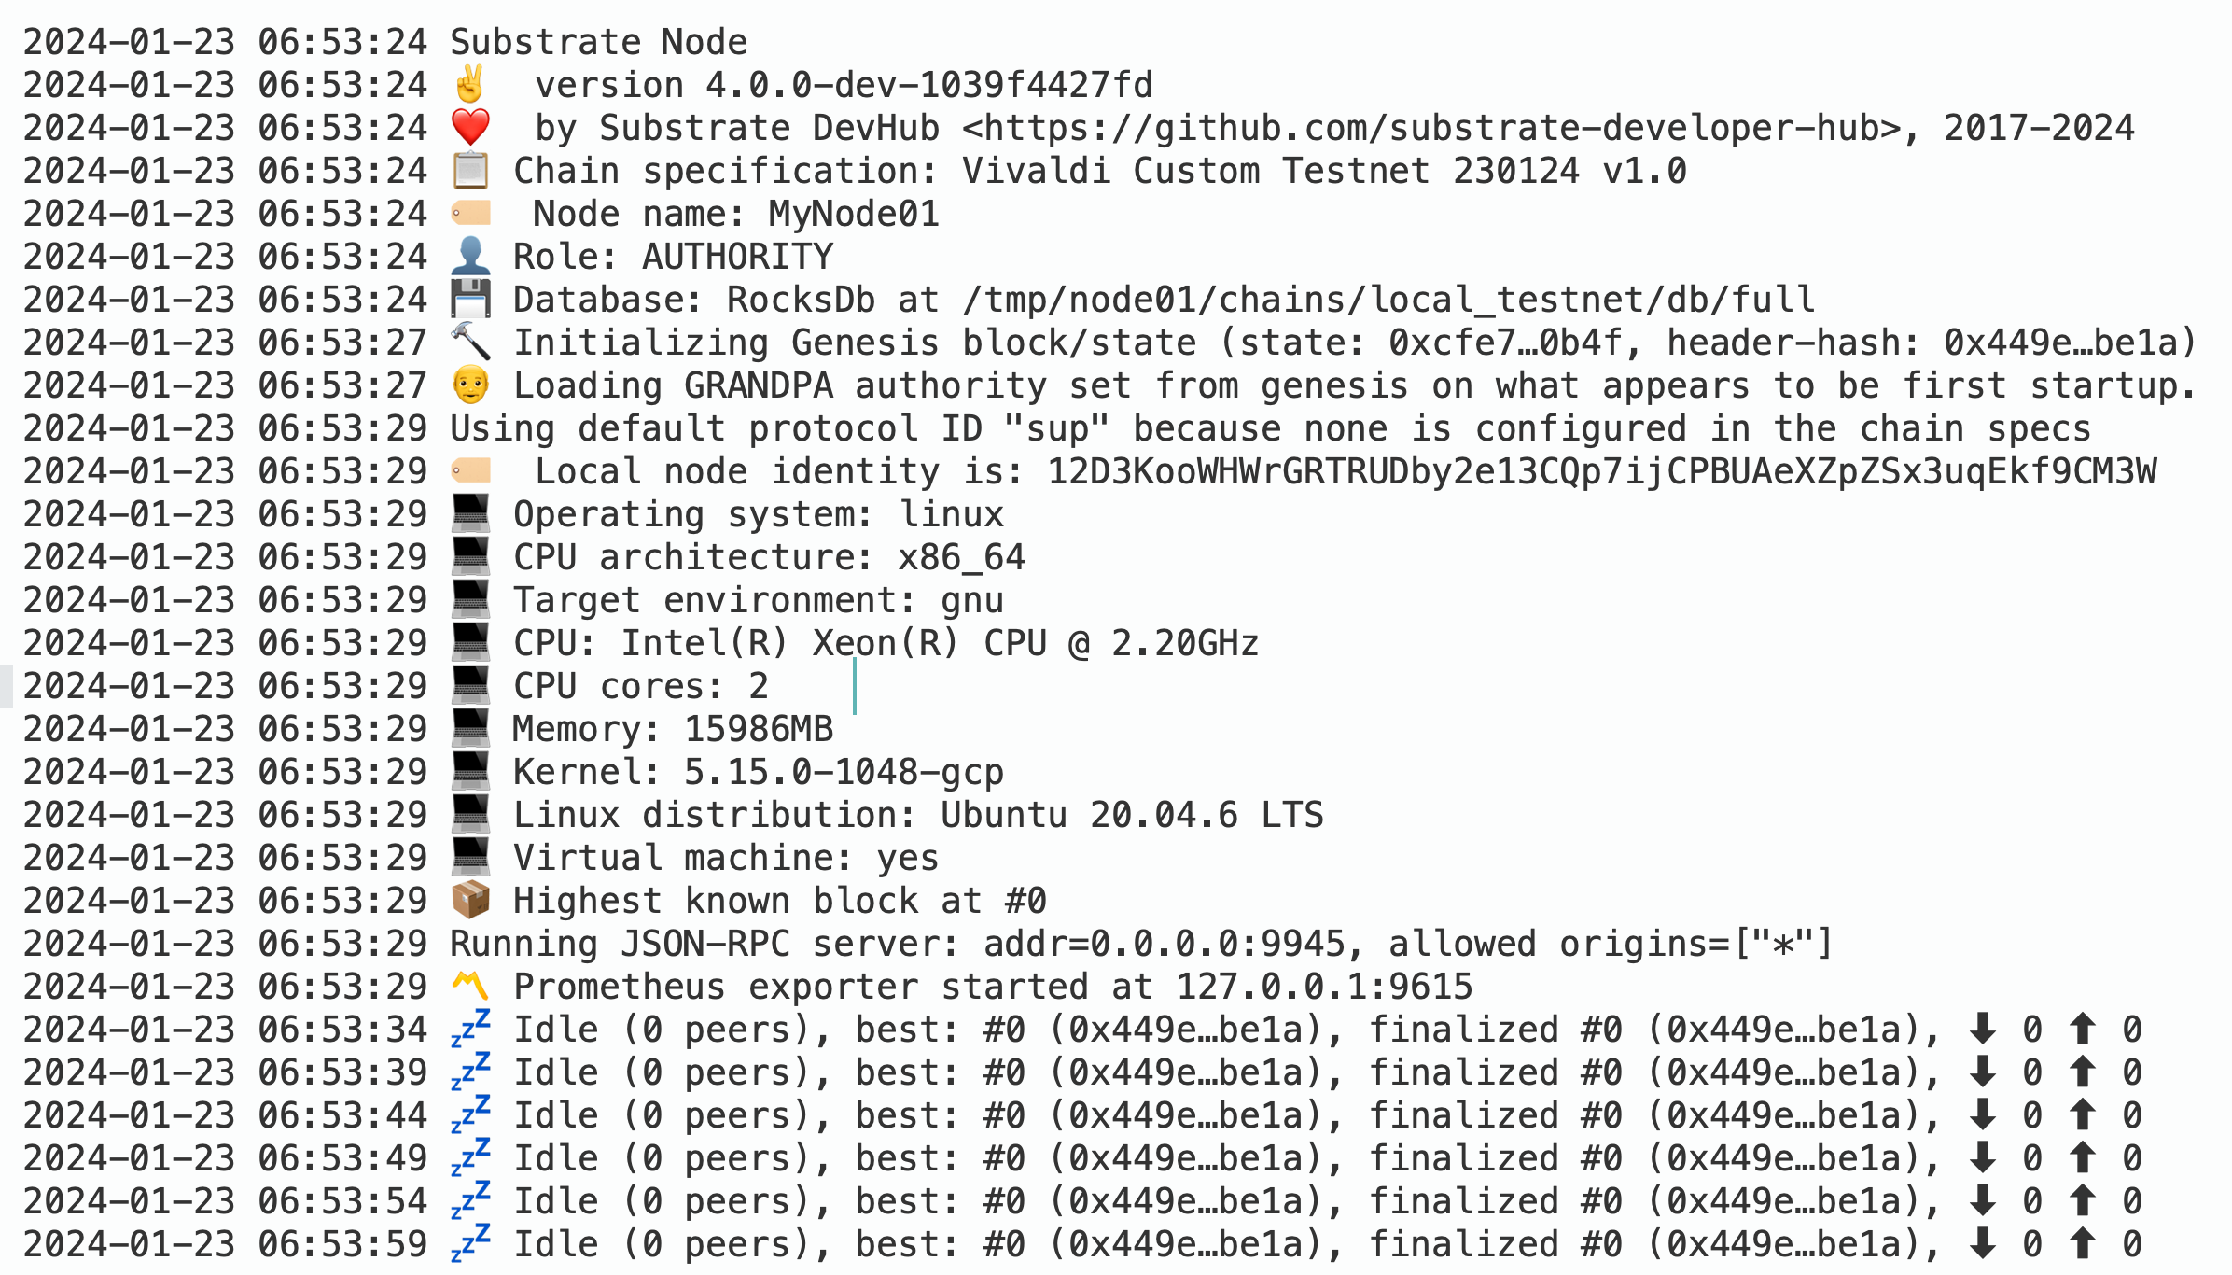Click the face emoji beside Loading GRANDPA
This screenshot has width=2232, height=1275.
470,385
